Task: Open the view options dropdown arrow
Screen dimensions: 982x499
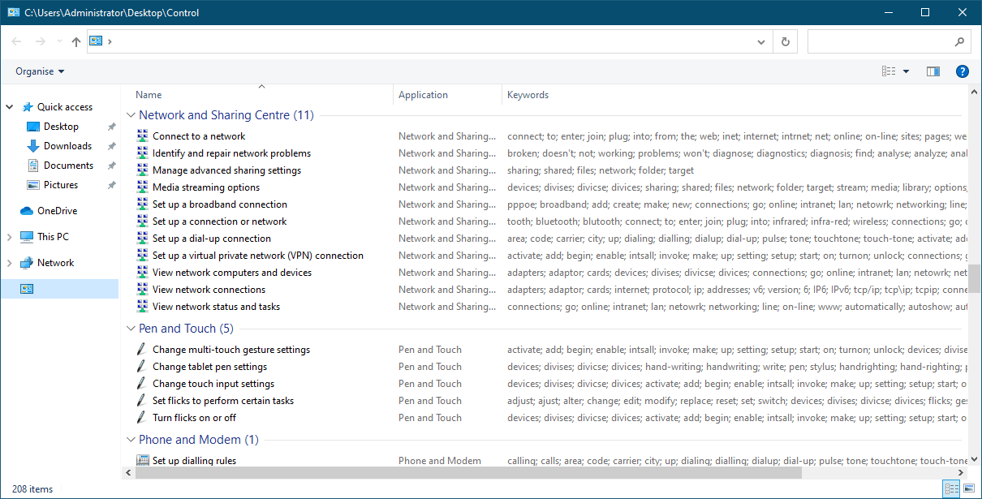Action: 906,71
